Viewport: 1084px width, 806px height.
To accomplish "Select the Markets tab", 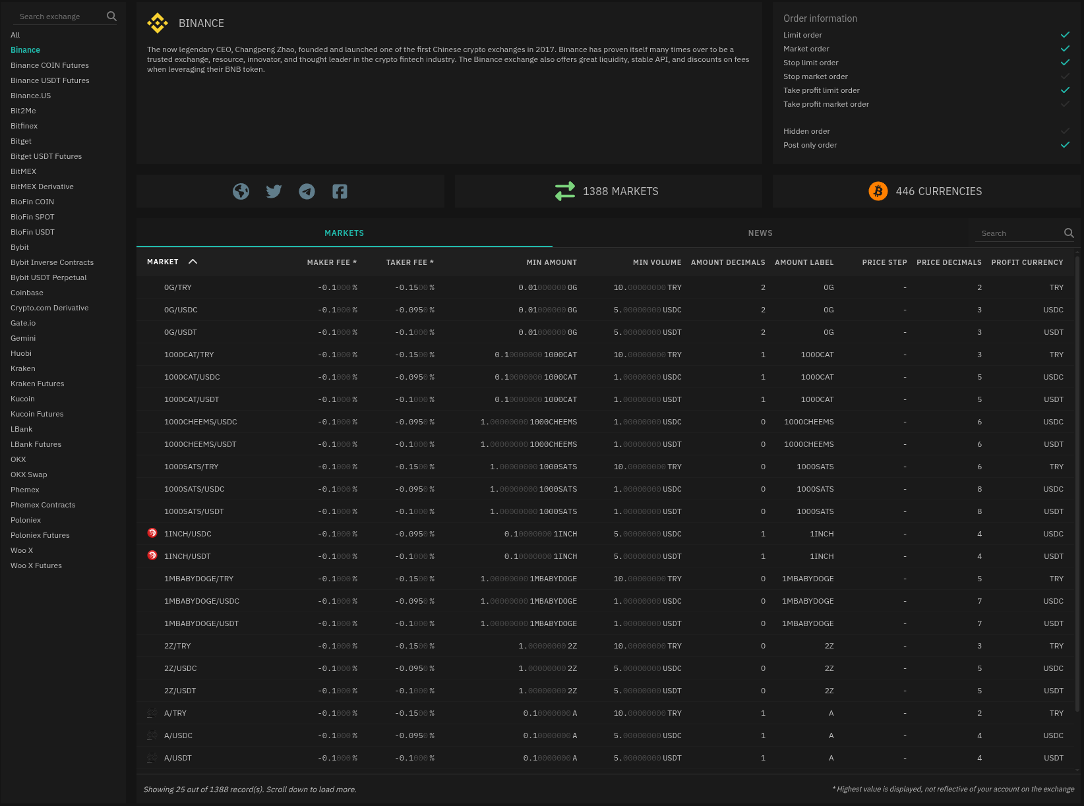I will [x=344, y=233].
